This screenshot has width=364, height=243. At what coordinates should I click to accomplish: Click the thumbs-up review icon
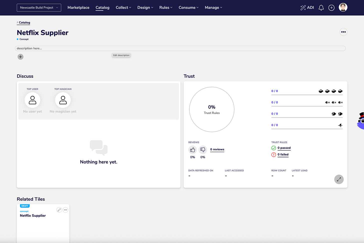(x=192, y=150)
